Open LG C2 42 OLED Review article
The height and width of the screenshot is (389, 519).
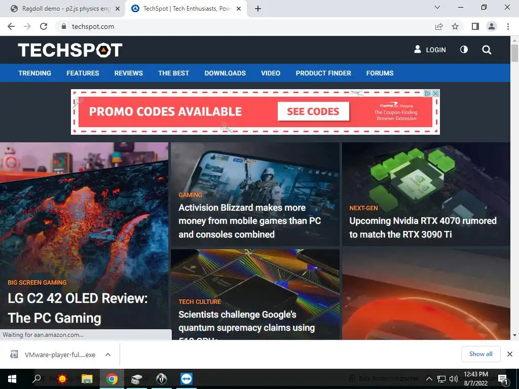pos(78,308)
